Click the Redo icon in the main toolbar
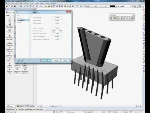150x113 pixels. [x=41, y=6]
